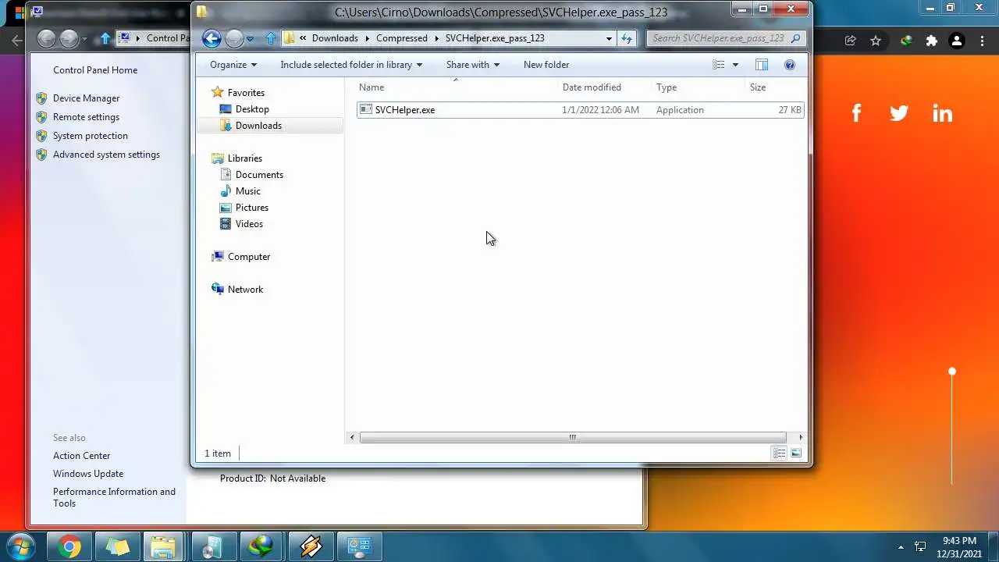Toggle the preview pane icon
The image size is (999, 562).
tap(762, 65)
